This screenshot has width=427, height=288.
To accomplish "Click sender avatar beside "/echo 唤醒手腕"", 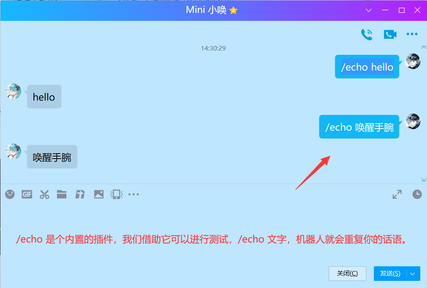I will [x=412, y=121].
